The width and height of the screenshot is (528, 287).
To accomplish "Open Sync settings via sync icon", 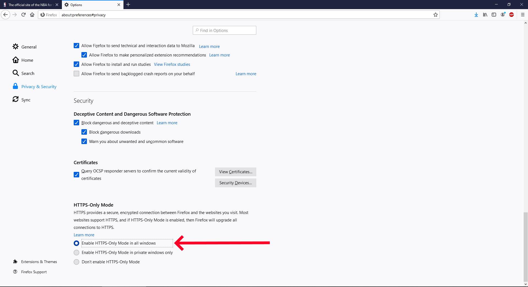I will coord(16,99).
